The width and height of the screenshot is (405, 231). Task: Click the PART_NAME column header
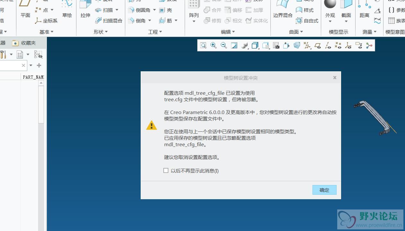pyautogui.click(x=33, y=77)
